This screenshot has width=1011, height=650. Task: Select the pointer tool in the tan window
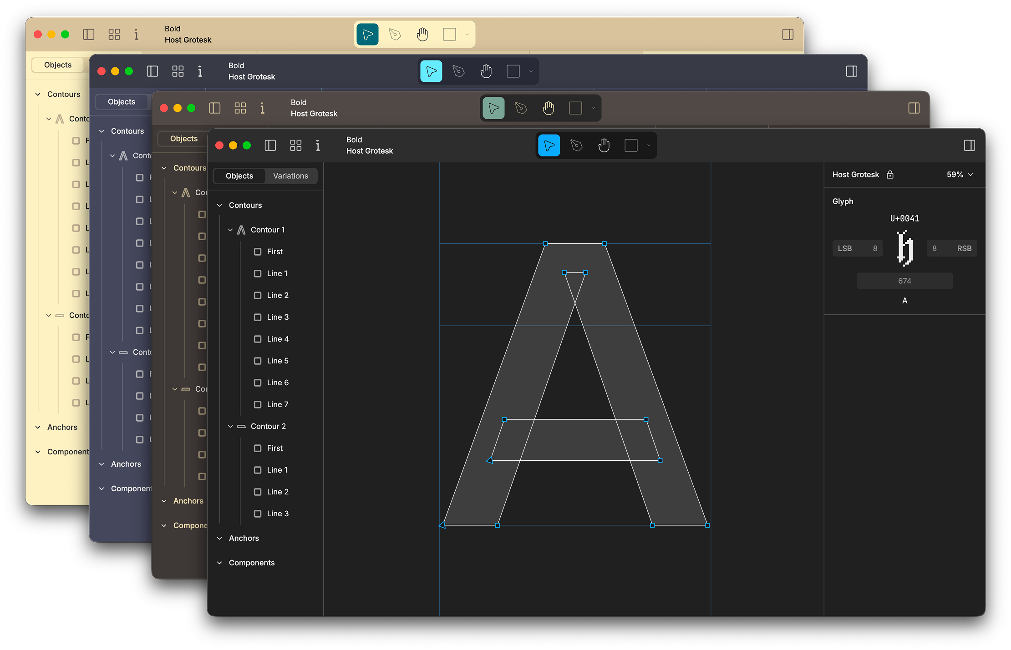(x=367, y=35)
